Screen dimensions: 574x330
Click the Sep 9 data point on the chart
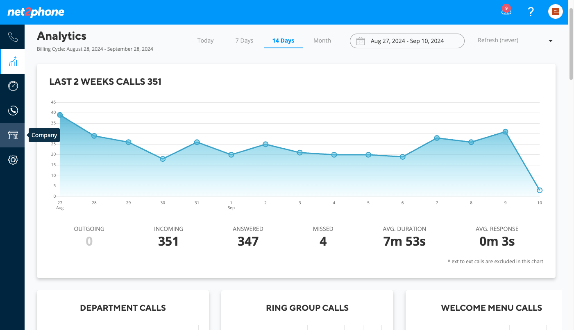(506, 132)
